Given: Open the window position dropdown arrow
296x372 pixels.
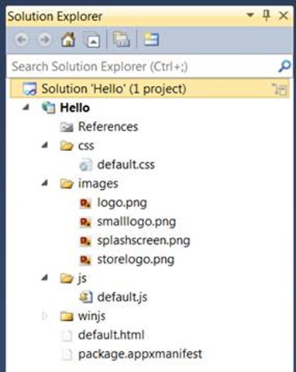Looking at the screenshot, I should [x=250, y=15].
